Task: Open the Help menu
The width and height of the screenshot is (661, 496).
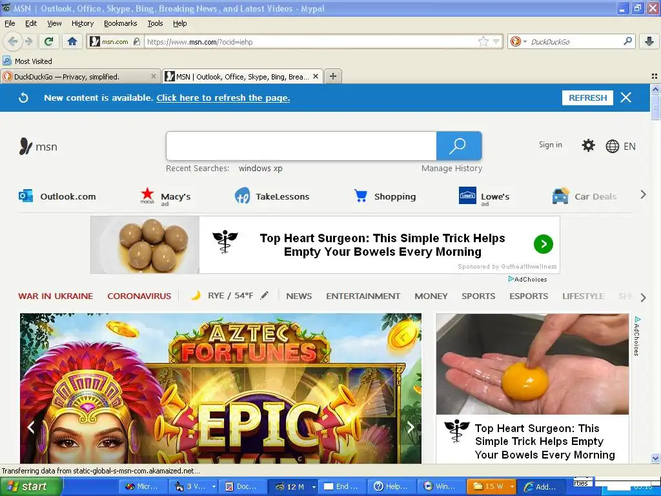Action: [180, 23]
